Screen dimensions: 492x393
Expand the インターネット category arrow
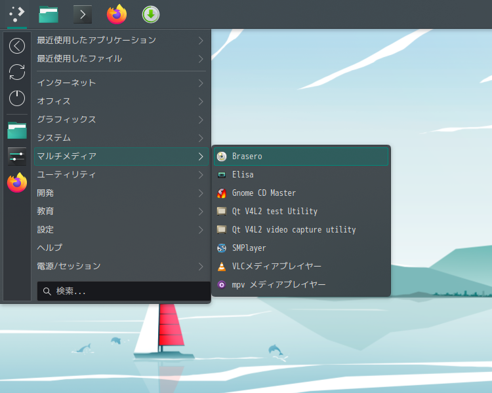click(x=201, y=83)
